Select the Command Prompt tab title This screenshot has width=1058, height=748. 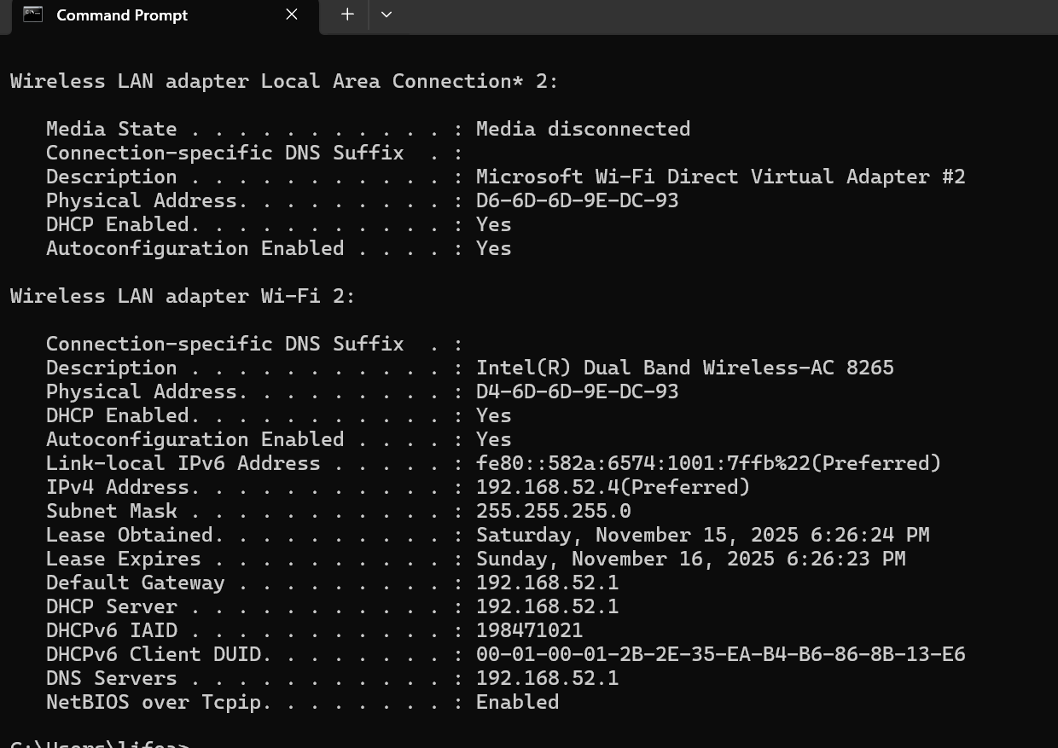tap(122, 15)
